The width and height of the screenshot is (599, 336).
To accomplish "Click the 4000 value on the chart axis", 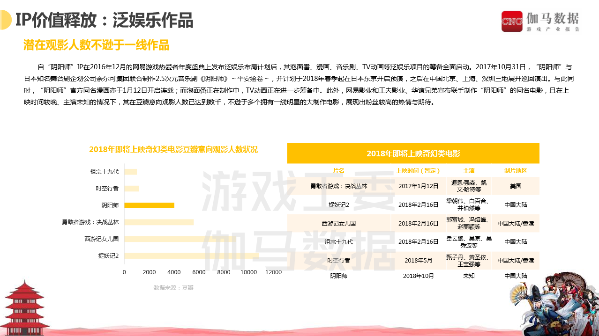I will click(174, 272).
